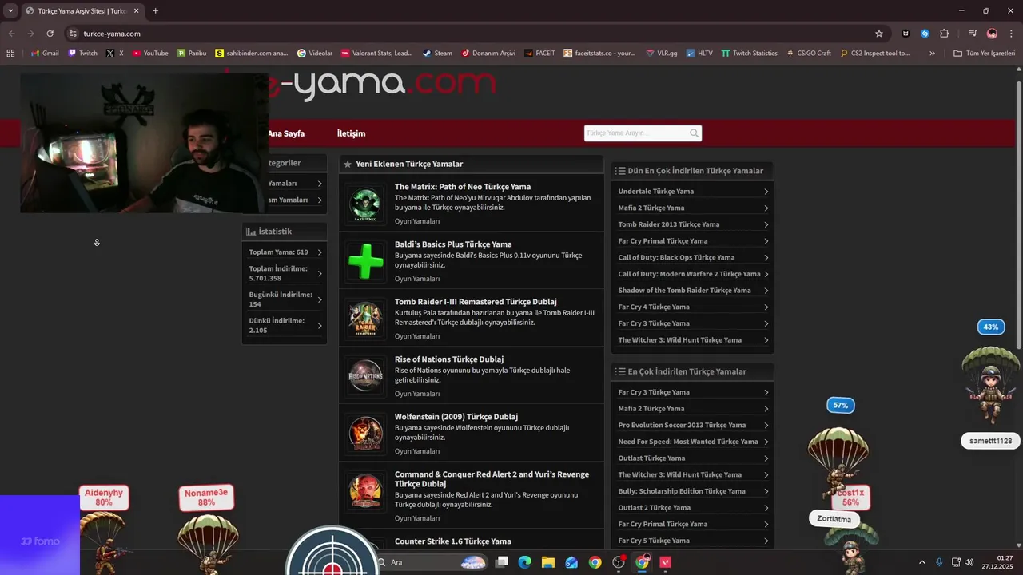Open Rise of Nations Türkçe Dublaj link
Image resolution: width=1023 pixels, height=575 pixels.
point(449,359)
